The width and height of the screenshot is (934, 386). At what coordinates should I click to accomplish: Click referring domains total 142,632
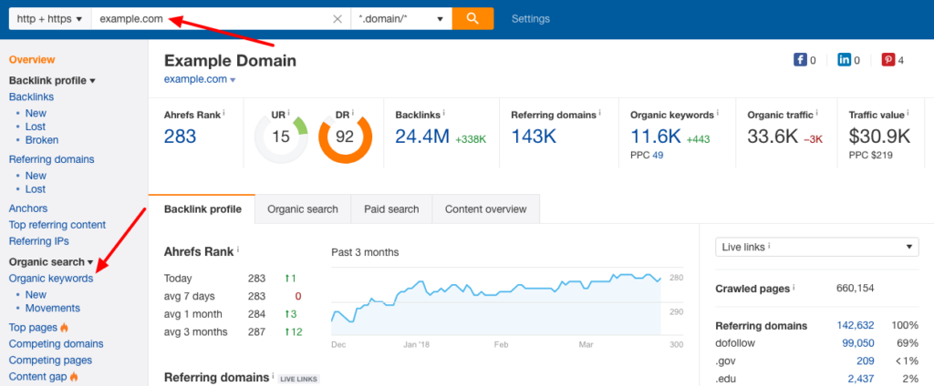854,325
